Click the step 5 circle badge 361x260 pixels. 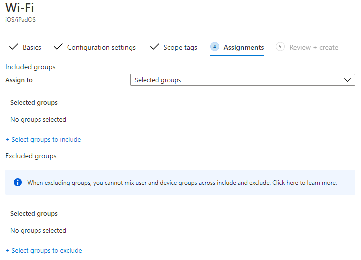[280, 47]
